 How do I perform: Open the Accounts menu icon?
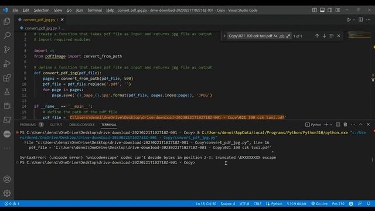[7, 179]
